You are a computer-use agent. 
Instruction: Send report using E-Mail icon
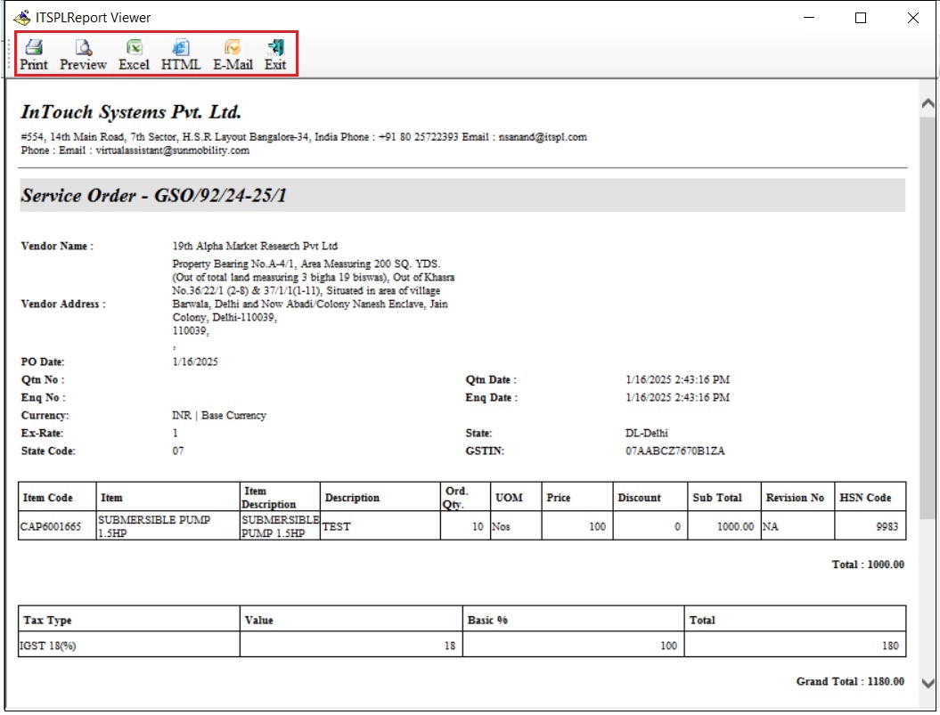click(x=233, y=55)
